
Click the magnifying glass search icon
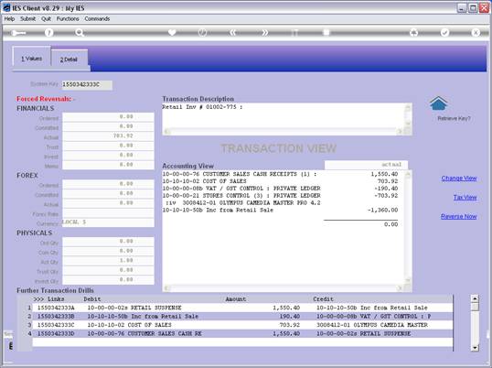coord(80,32)
